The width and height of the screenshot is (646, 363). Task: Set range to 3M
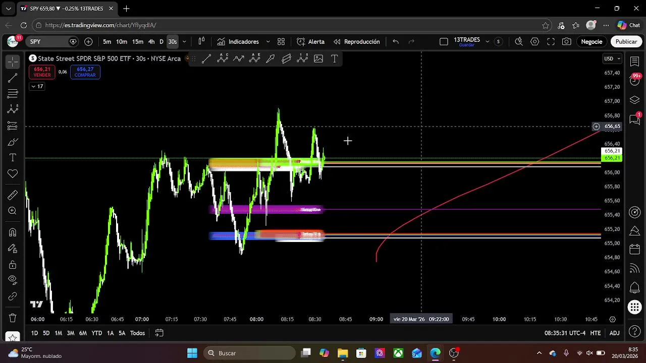click(x=71, y=333)
